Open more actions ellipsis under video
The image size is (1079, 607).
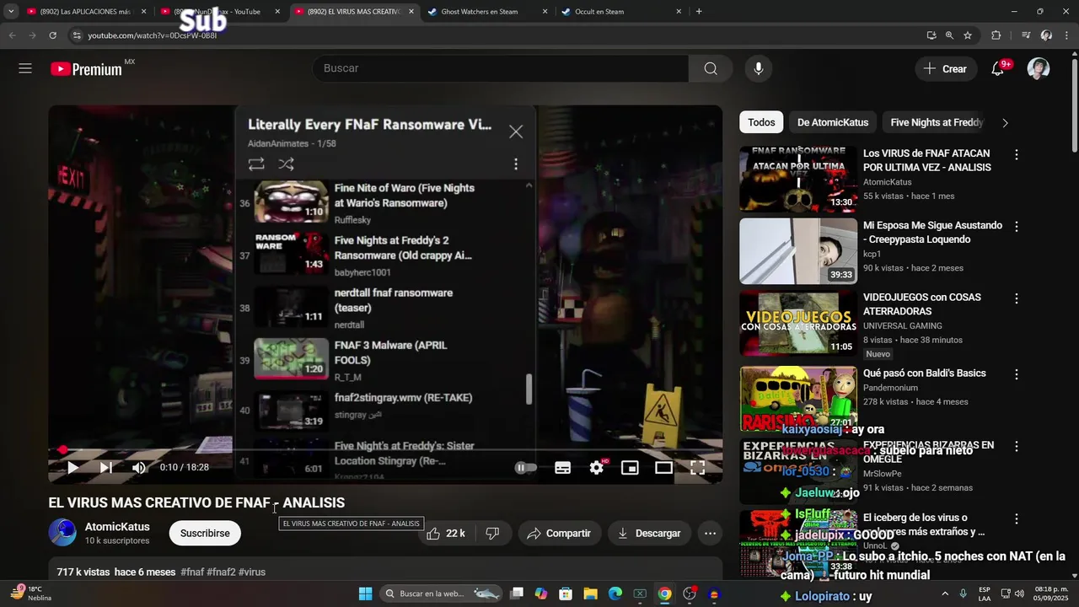tap(711, 533)
